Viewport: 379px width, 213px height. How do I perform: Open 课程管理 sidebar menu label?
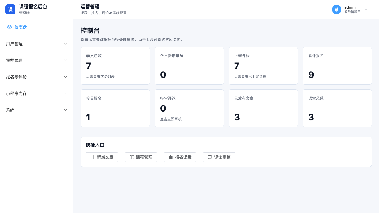pyautogui.click(x=14, y=60)
